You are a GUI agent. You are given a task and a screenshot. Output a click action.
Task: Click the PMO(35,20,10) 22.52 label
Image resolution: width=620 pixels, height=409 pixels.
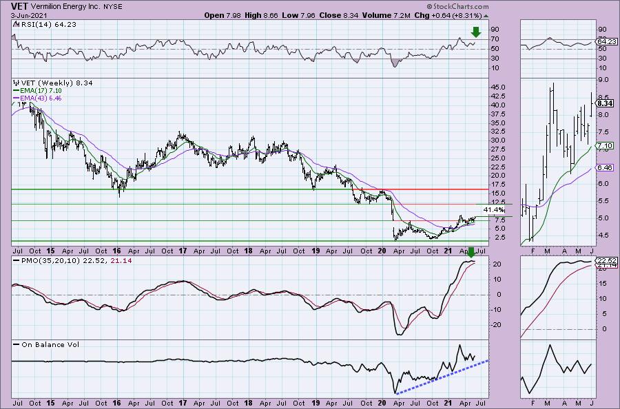point(63,261)
